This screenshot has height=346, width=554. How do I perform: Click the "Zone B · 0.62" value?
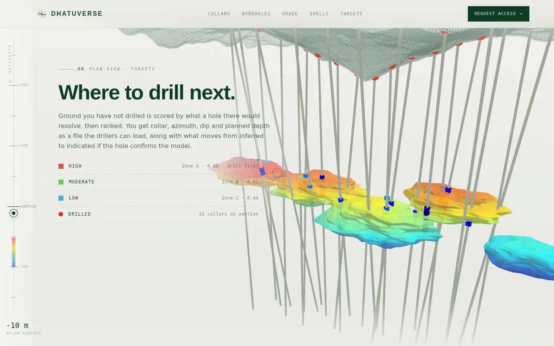click(x=240, y=182)
